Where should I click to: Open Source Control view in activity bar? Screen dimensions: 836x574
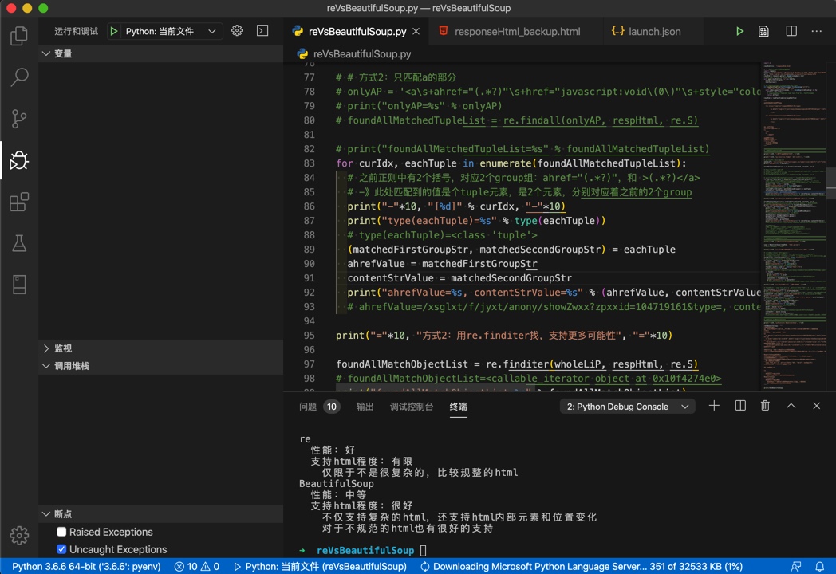pos(19,118)
